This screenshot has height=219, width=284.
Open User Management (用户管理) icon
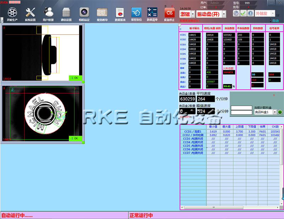48,12
